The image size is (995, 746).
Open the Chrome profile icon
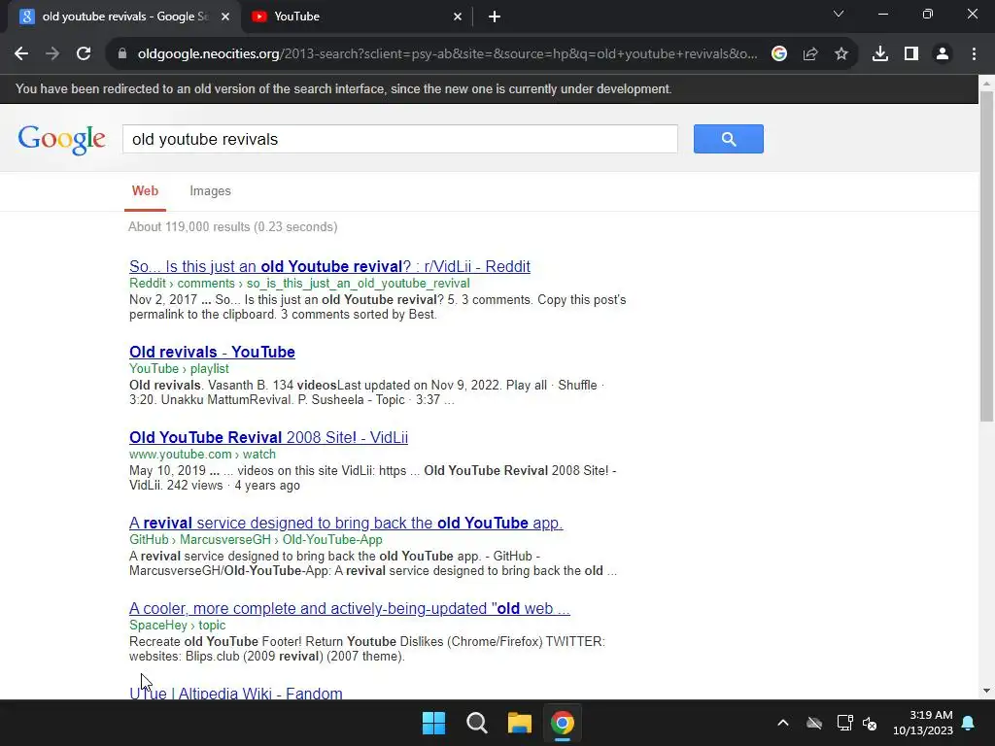coord(943,54)
